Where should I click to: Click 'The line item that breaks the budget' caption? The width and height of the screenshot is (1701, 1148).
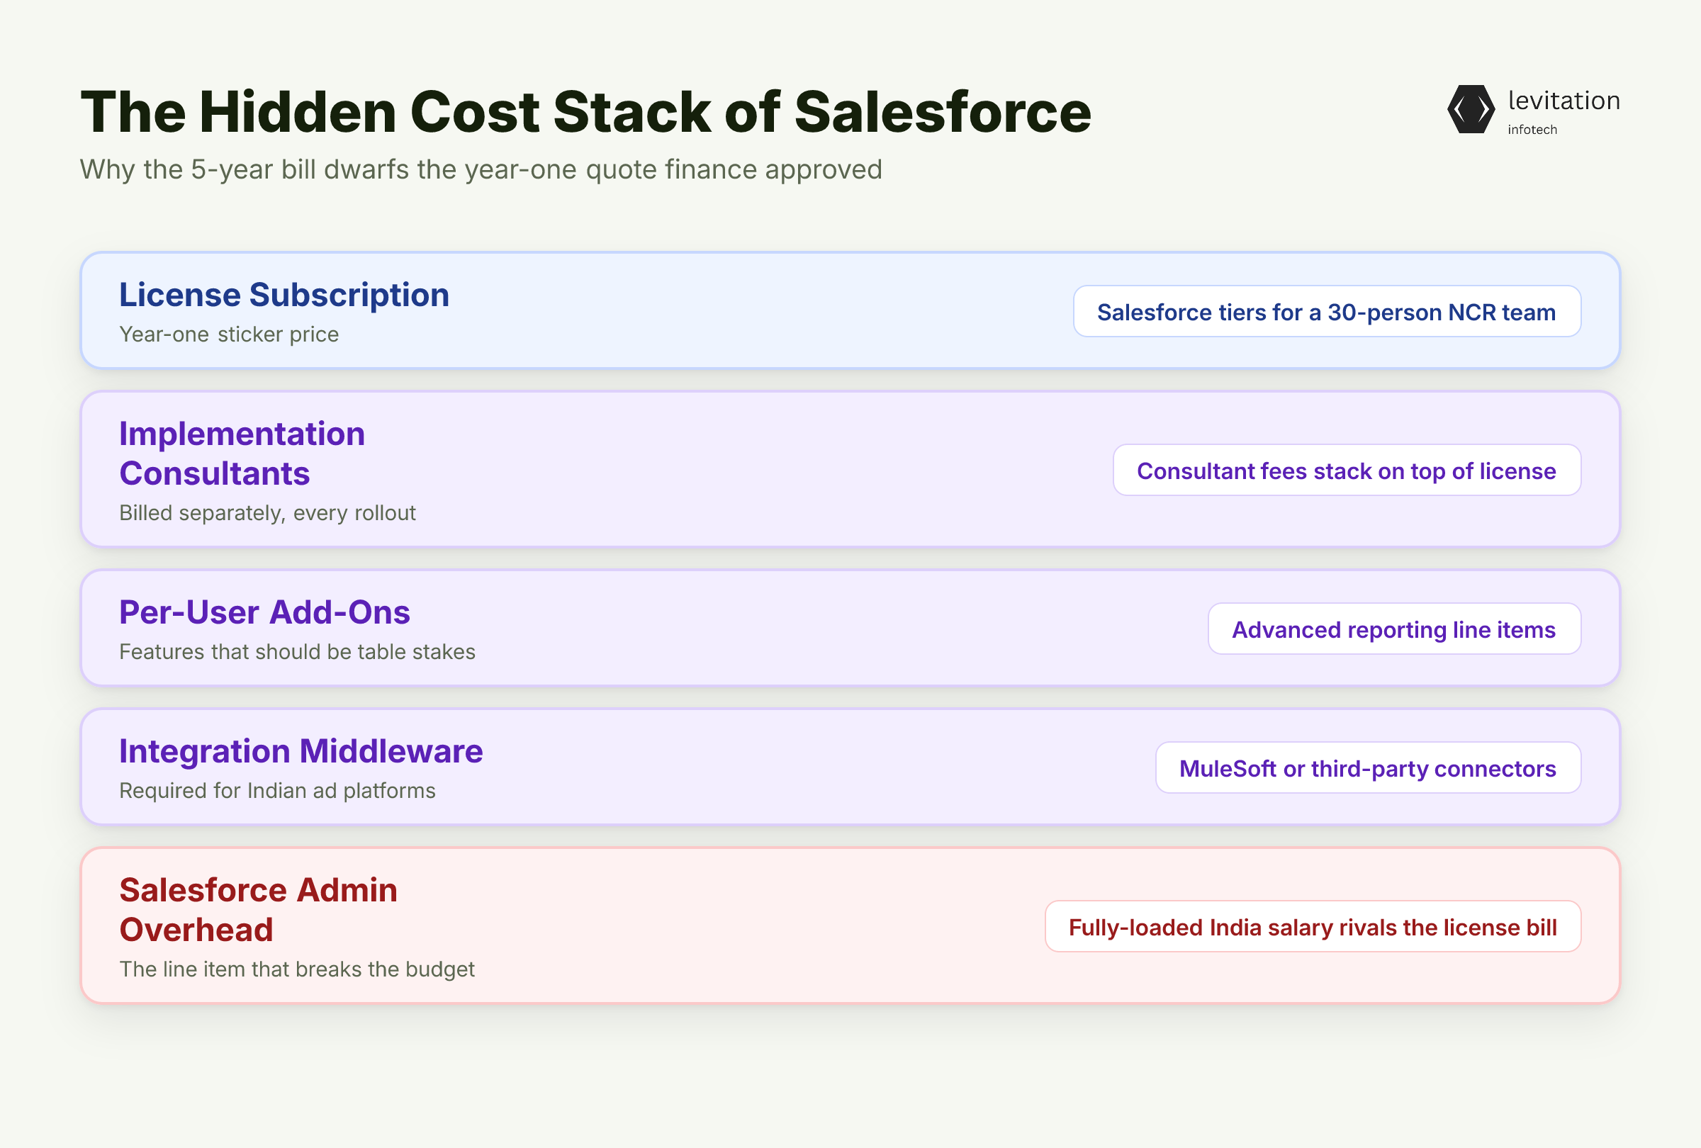point(297,969)
